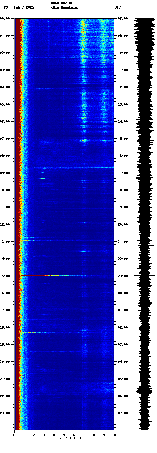Click the PST time label '12:00'
Image resolution: width=157 pixels, height=453 pixels.
[5, 224]
